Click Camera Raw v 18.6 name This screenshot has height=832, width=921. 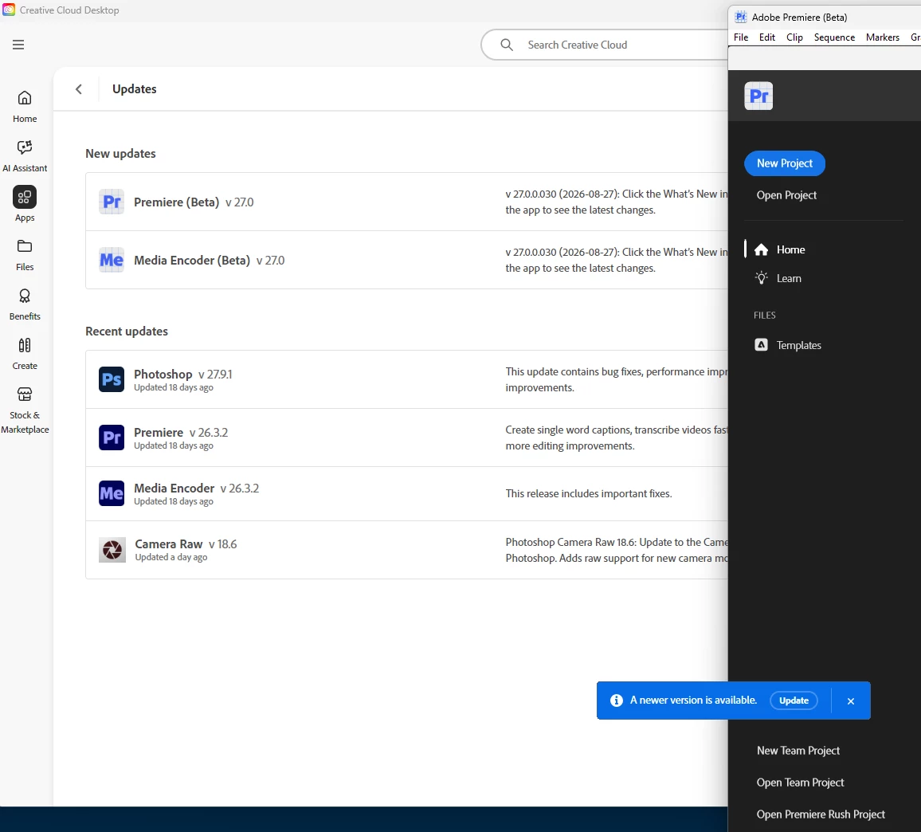(x=186, y=544)
